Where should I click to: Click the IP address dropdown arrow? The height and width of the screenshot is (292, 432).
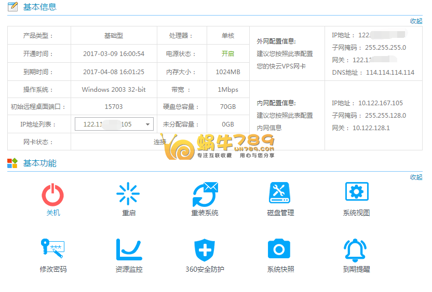(x=147, y=124)
